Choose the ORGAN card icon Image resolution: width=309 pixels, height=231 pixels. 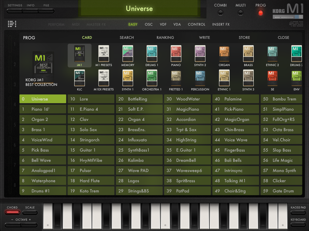(224, 54)
